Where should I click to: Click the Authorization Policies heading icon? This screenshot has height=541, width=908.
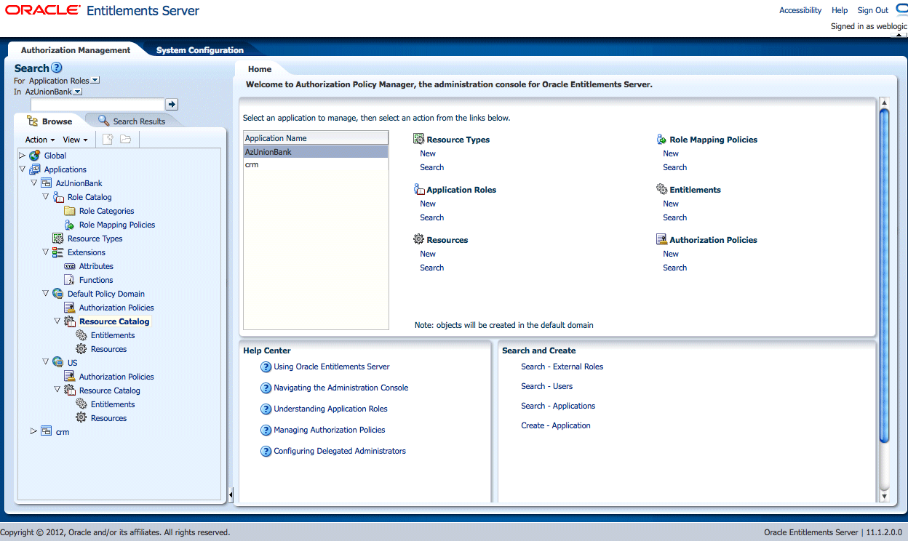pos(661,239)
